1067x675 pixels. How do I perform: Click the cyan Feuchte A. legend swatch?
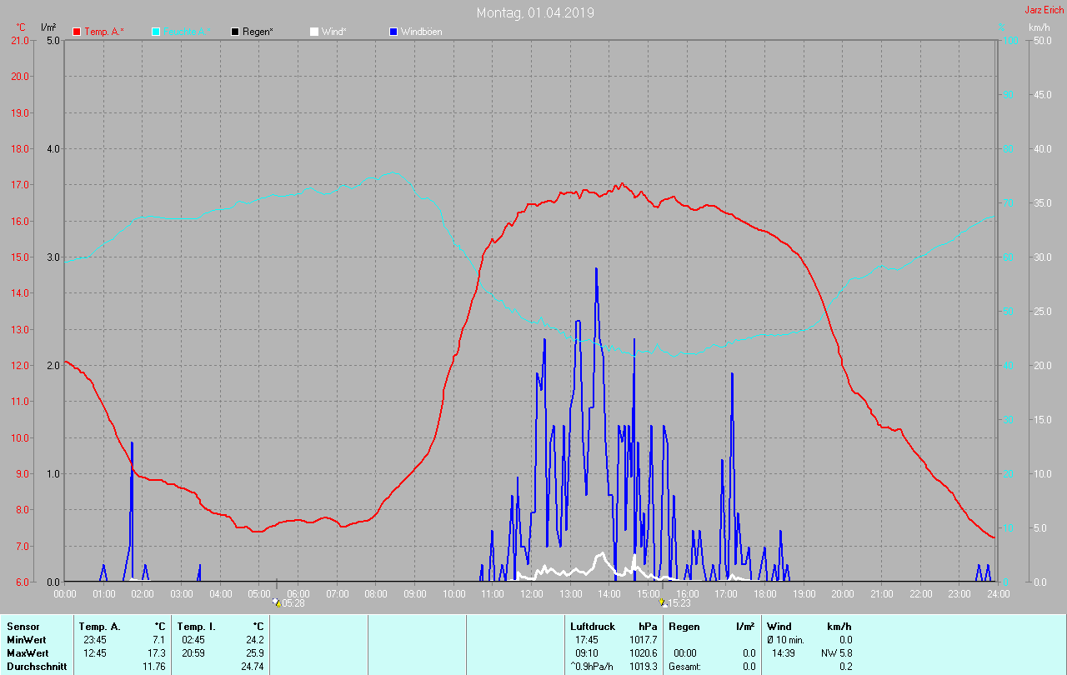tap(156, 32)
